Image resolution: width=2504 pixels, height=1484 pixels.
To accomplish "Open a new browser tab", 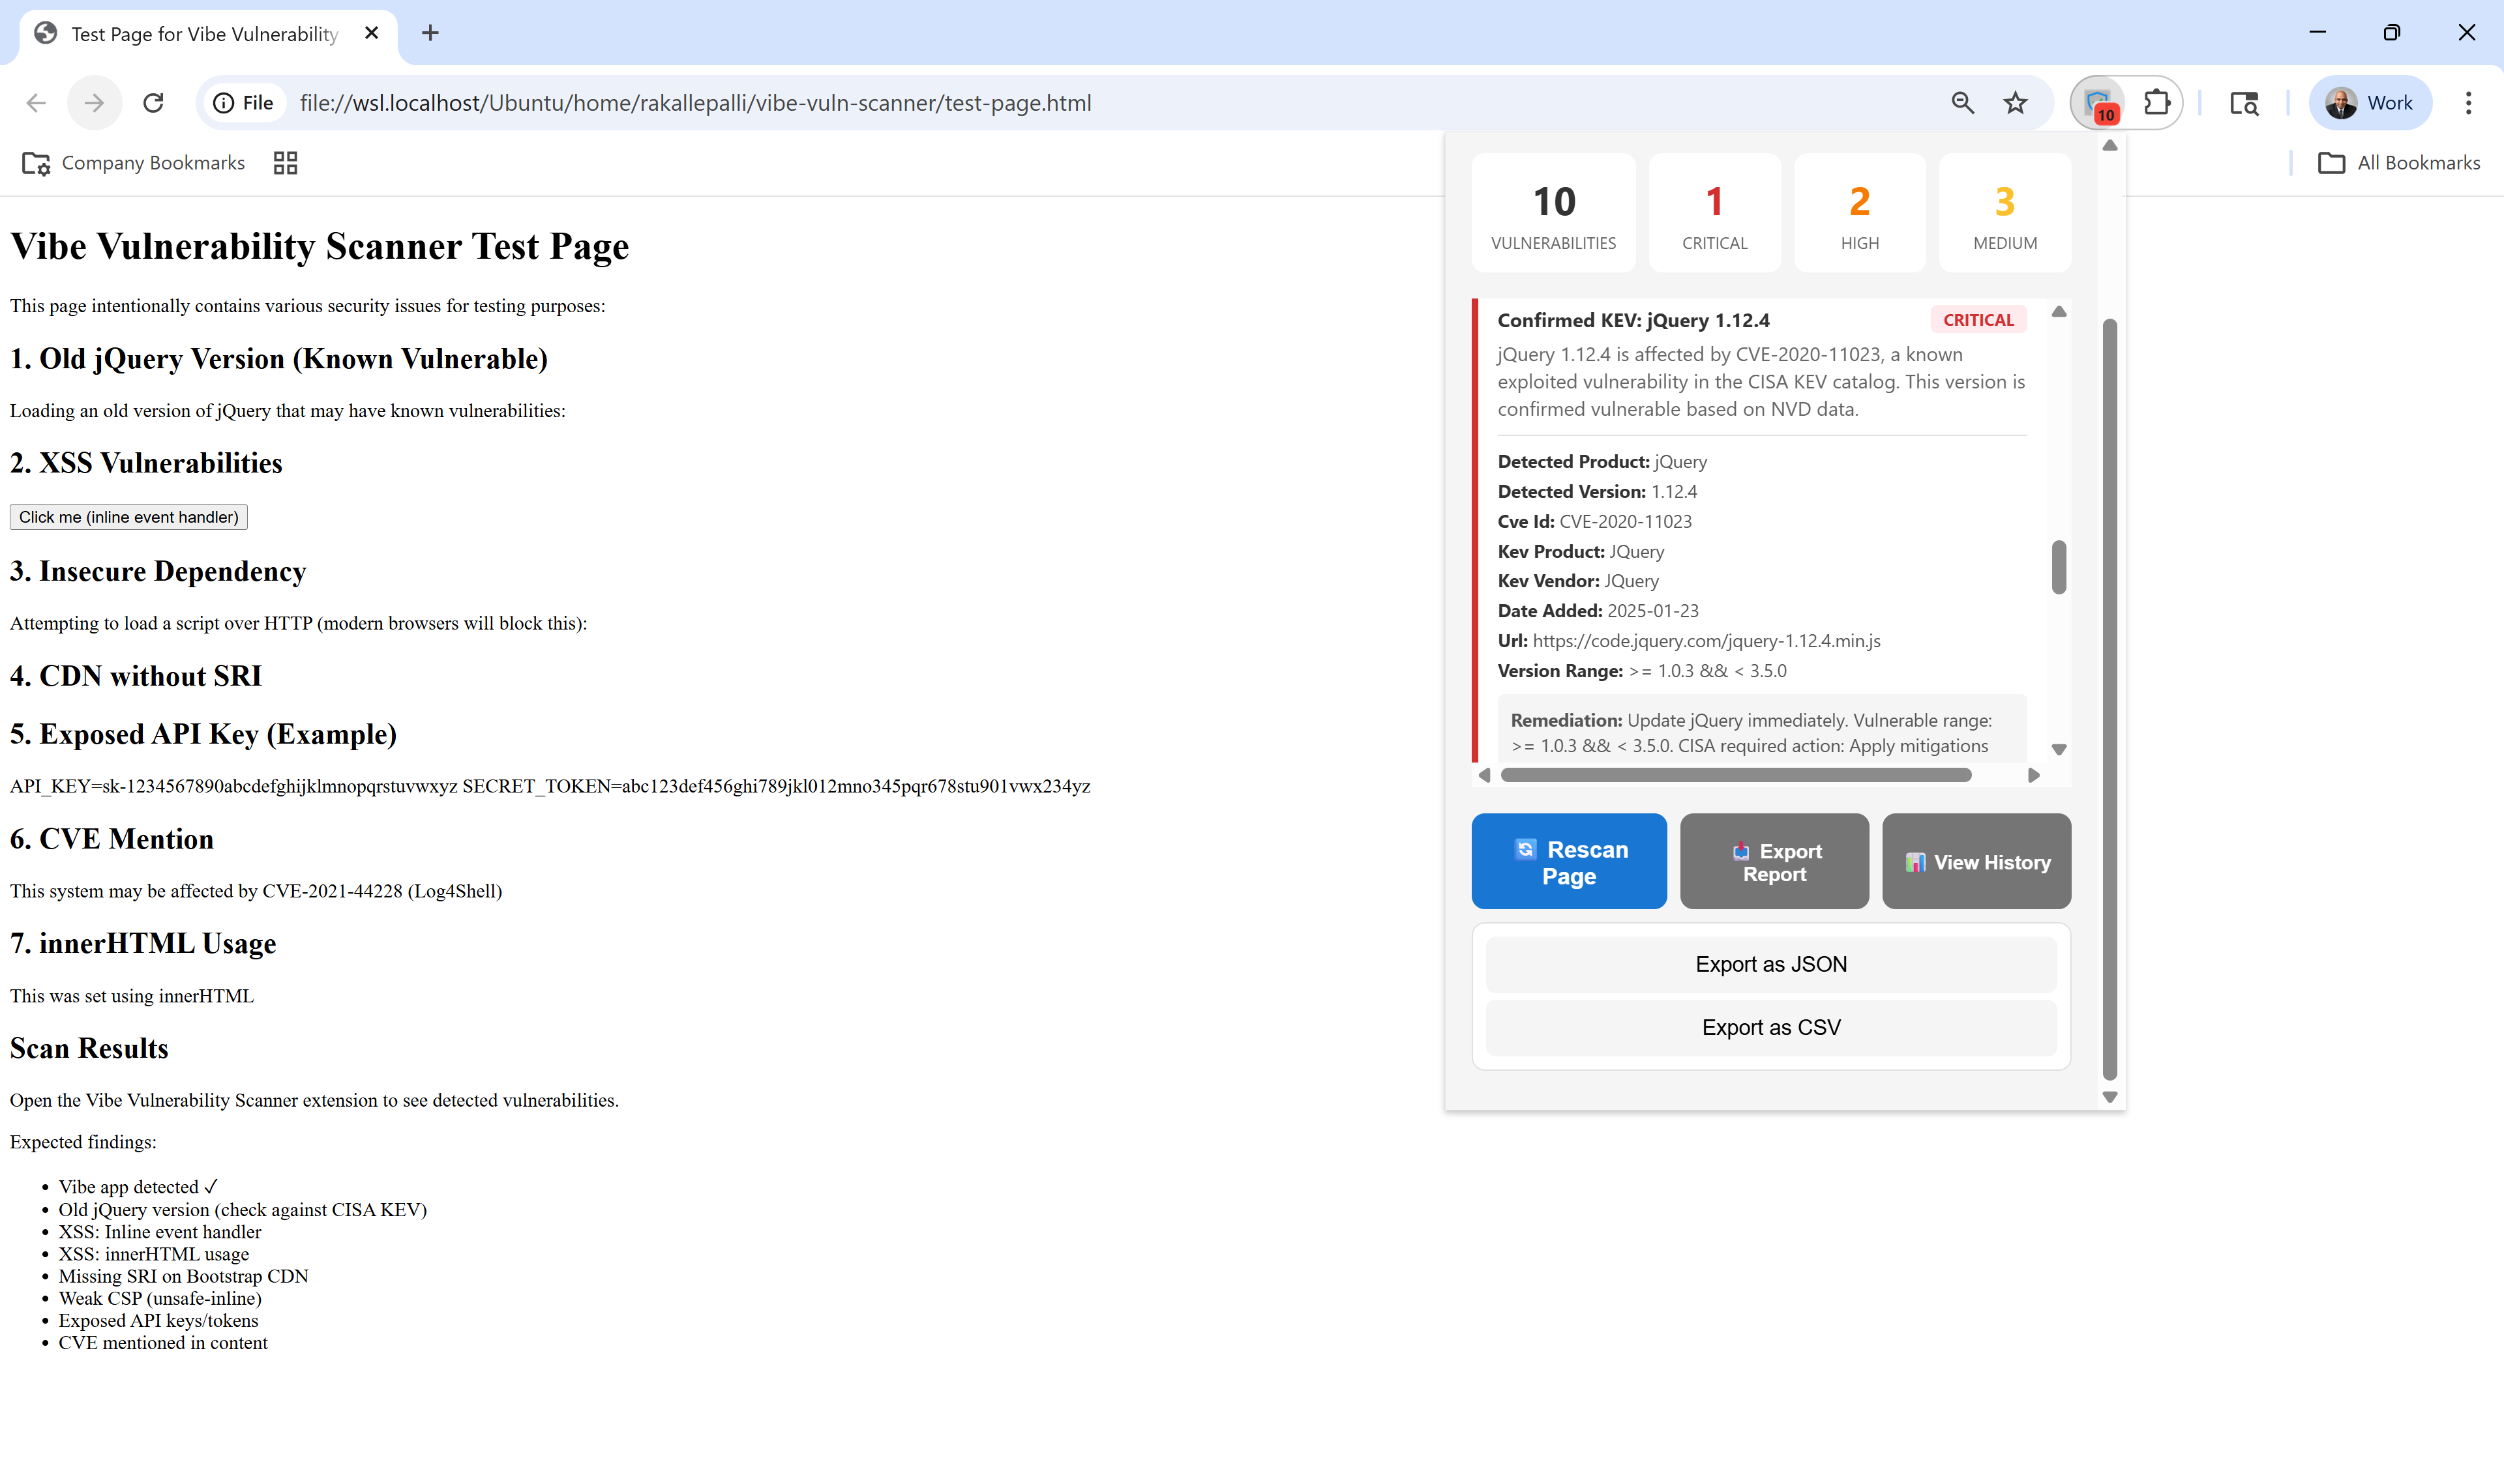I will point(430,33).
